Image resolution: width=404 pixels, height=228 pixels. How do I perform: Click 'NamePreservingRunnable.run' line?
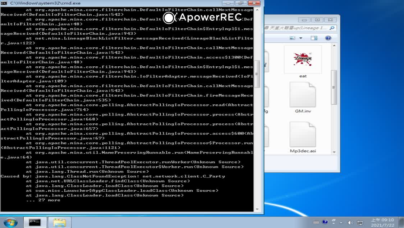[x=127, y=155]
